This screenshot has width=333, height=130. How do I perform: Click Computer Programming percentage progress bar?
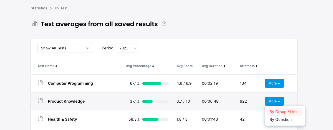pos(155,83)
